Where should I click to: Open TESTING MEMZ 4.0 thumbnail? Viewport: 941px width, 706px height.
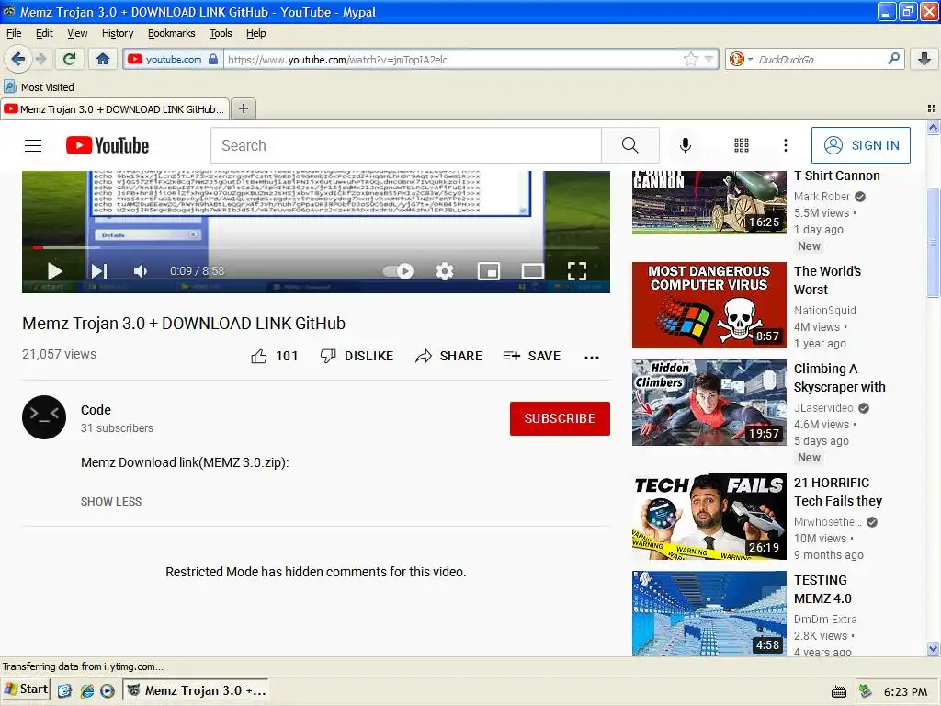(709, 613)
